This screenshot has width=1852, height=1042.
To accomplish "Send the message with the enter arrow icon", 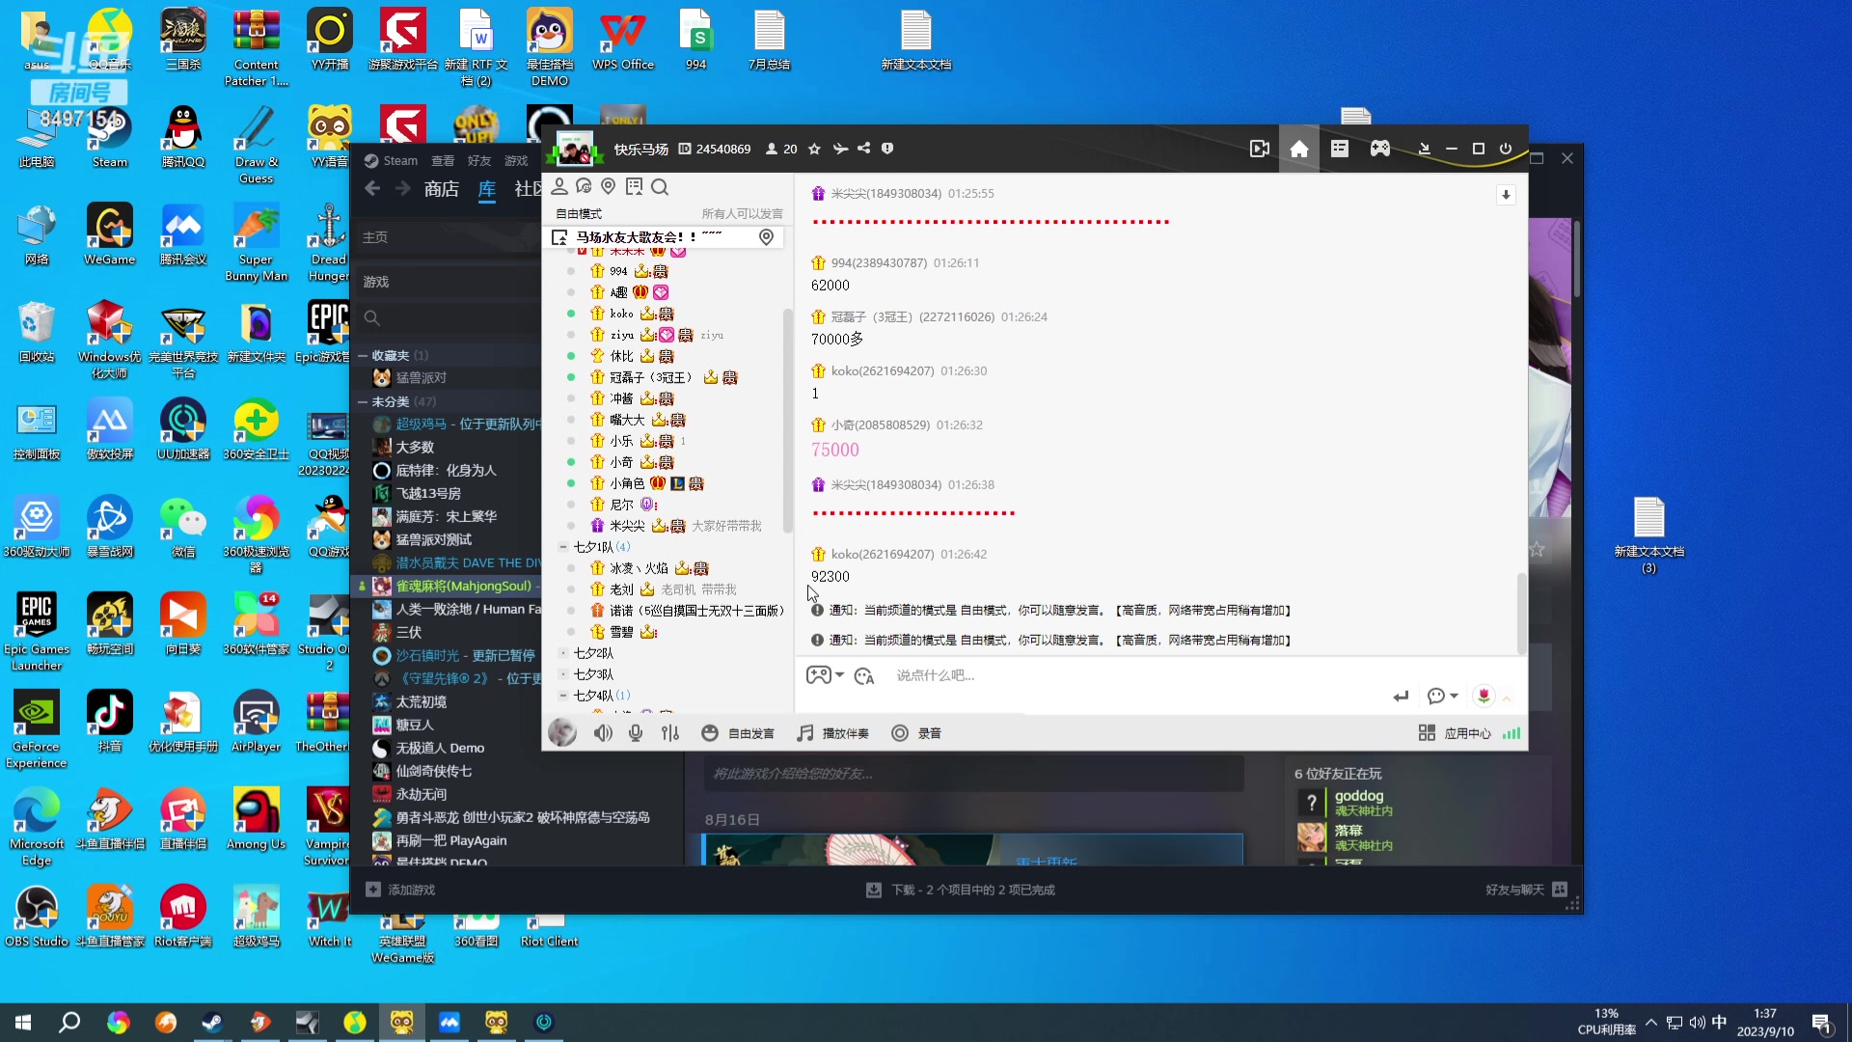I will coord(1401,696).
